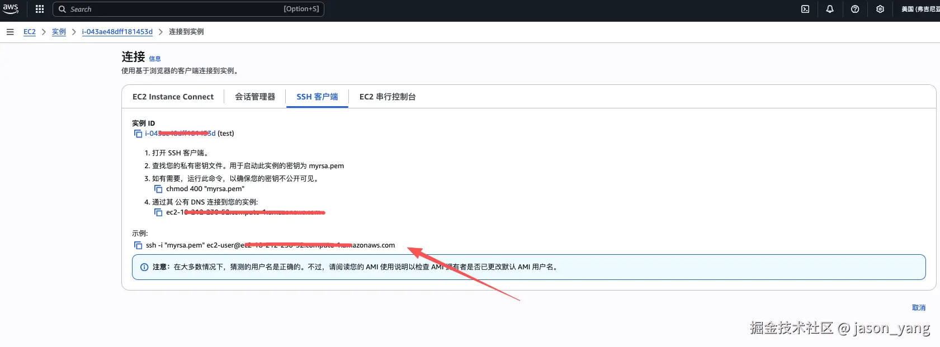Open the settings gear icon
Viewport: 940px width, 347px height.
click(x=880, y=9)
